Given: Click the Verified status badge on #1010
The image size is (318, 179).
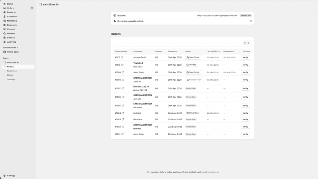Looking at the screenshot, I should 191,65.
